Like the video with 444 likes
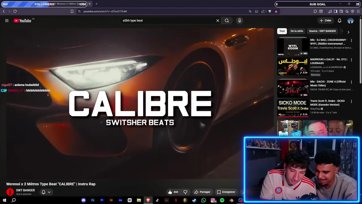Screen dimensions: 362x204 173,192
